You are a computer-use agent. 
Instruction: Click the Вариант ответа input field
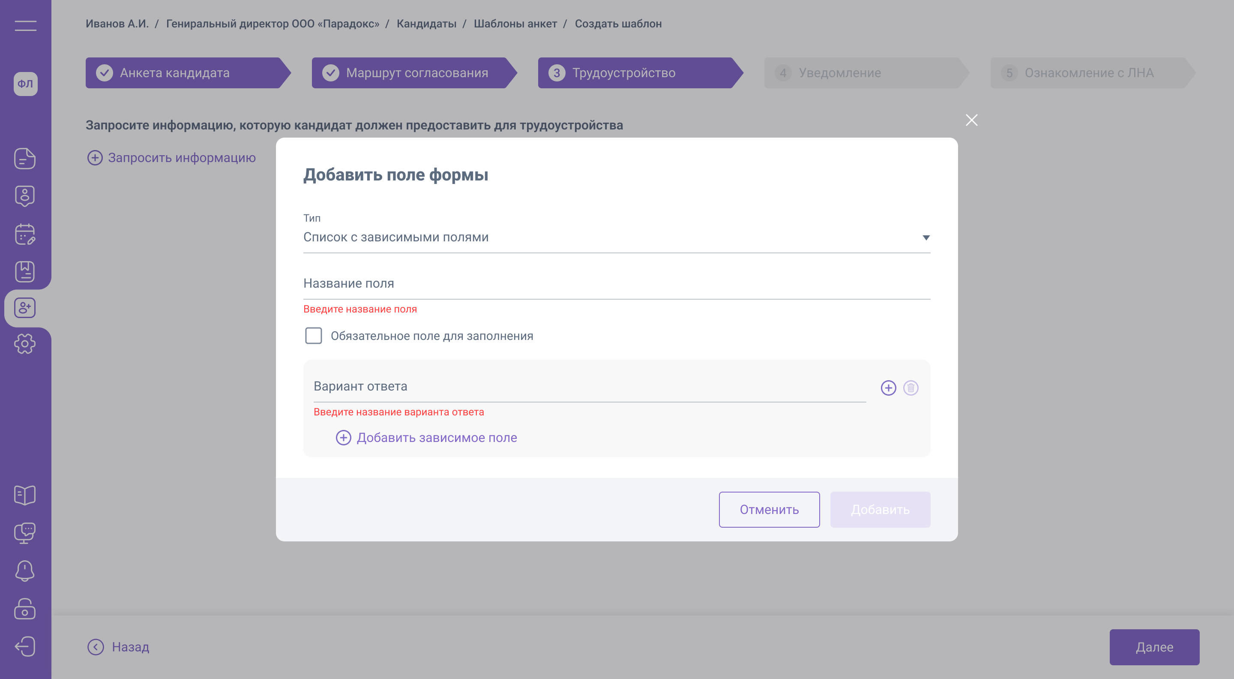pyautogui.click(x=589, y=387)
